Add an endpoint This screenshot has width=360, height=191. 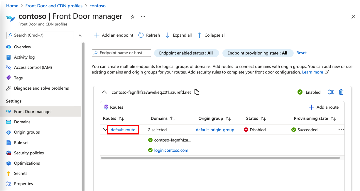[114, 35]
